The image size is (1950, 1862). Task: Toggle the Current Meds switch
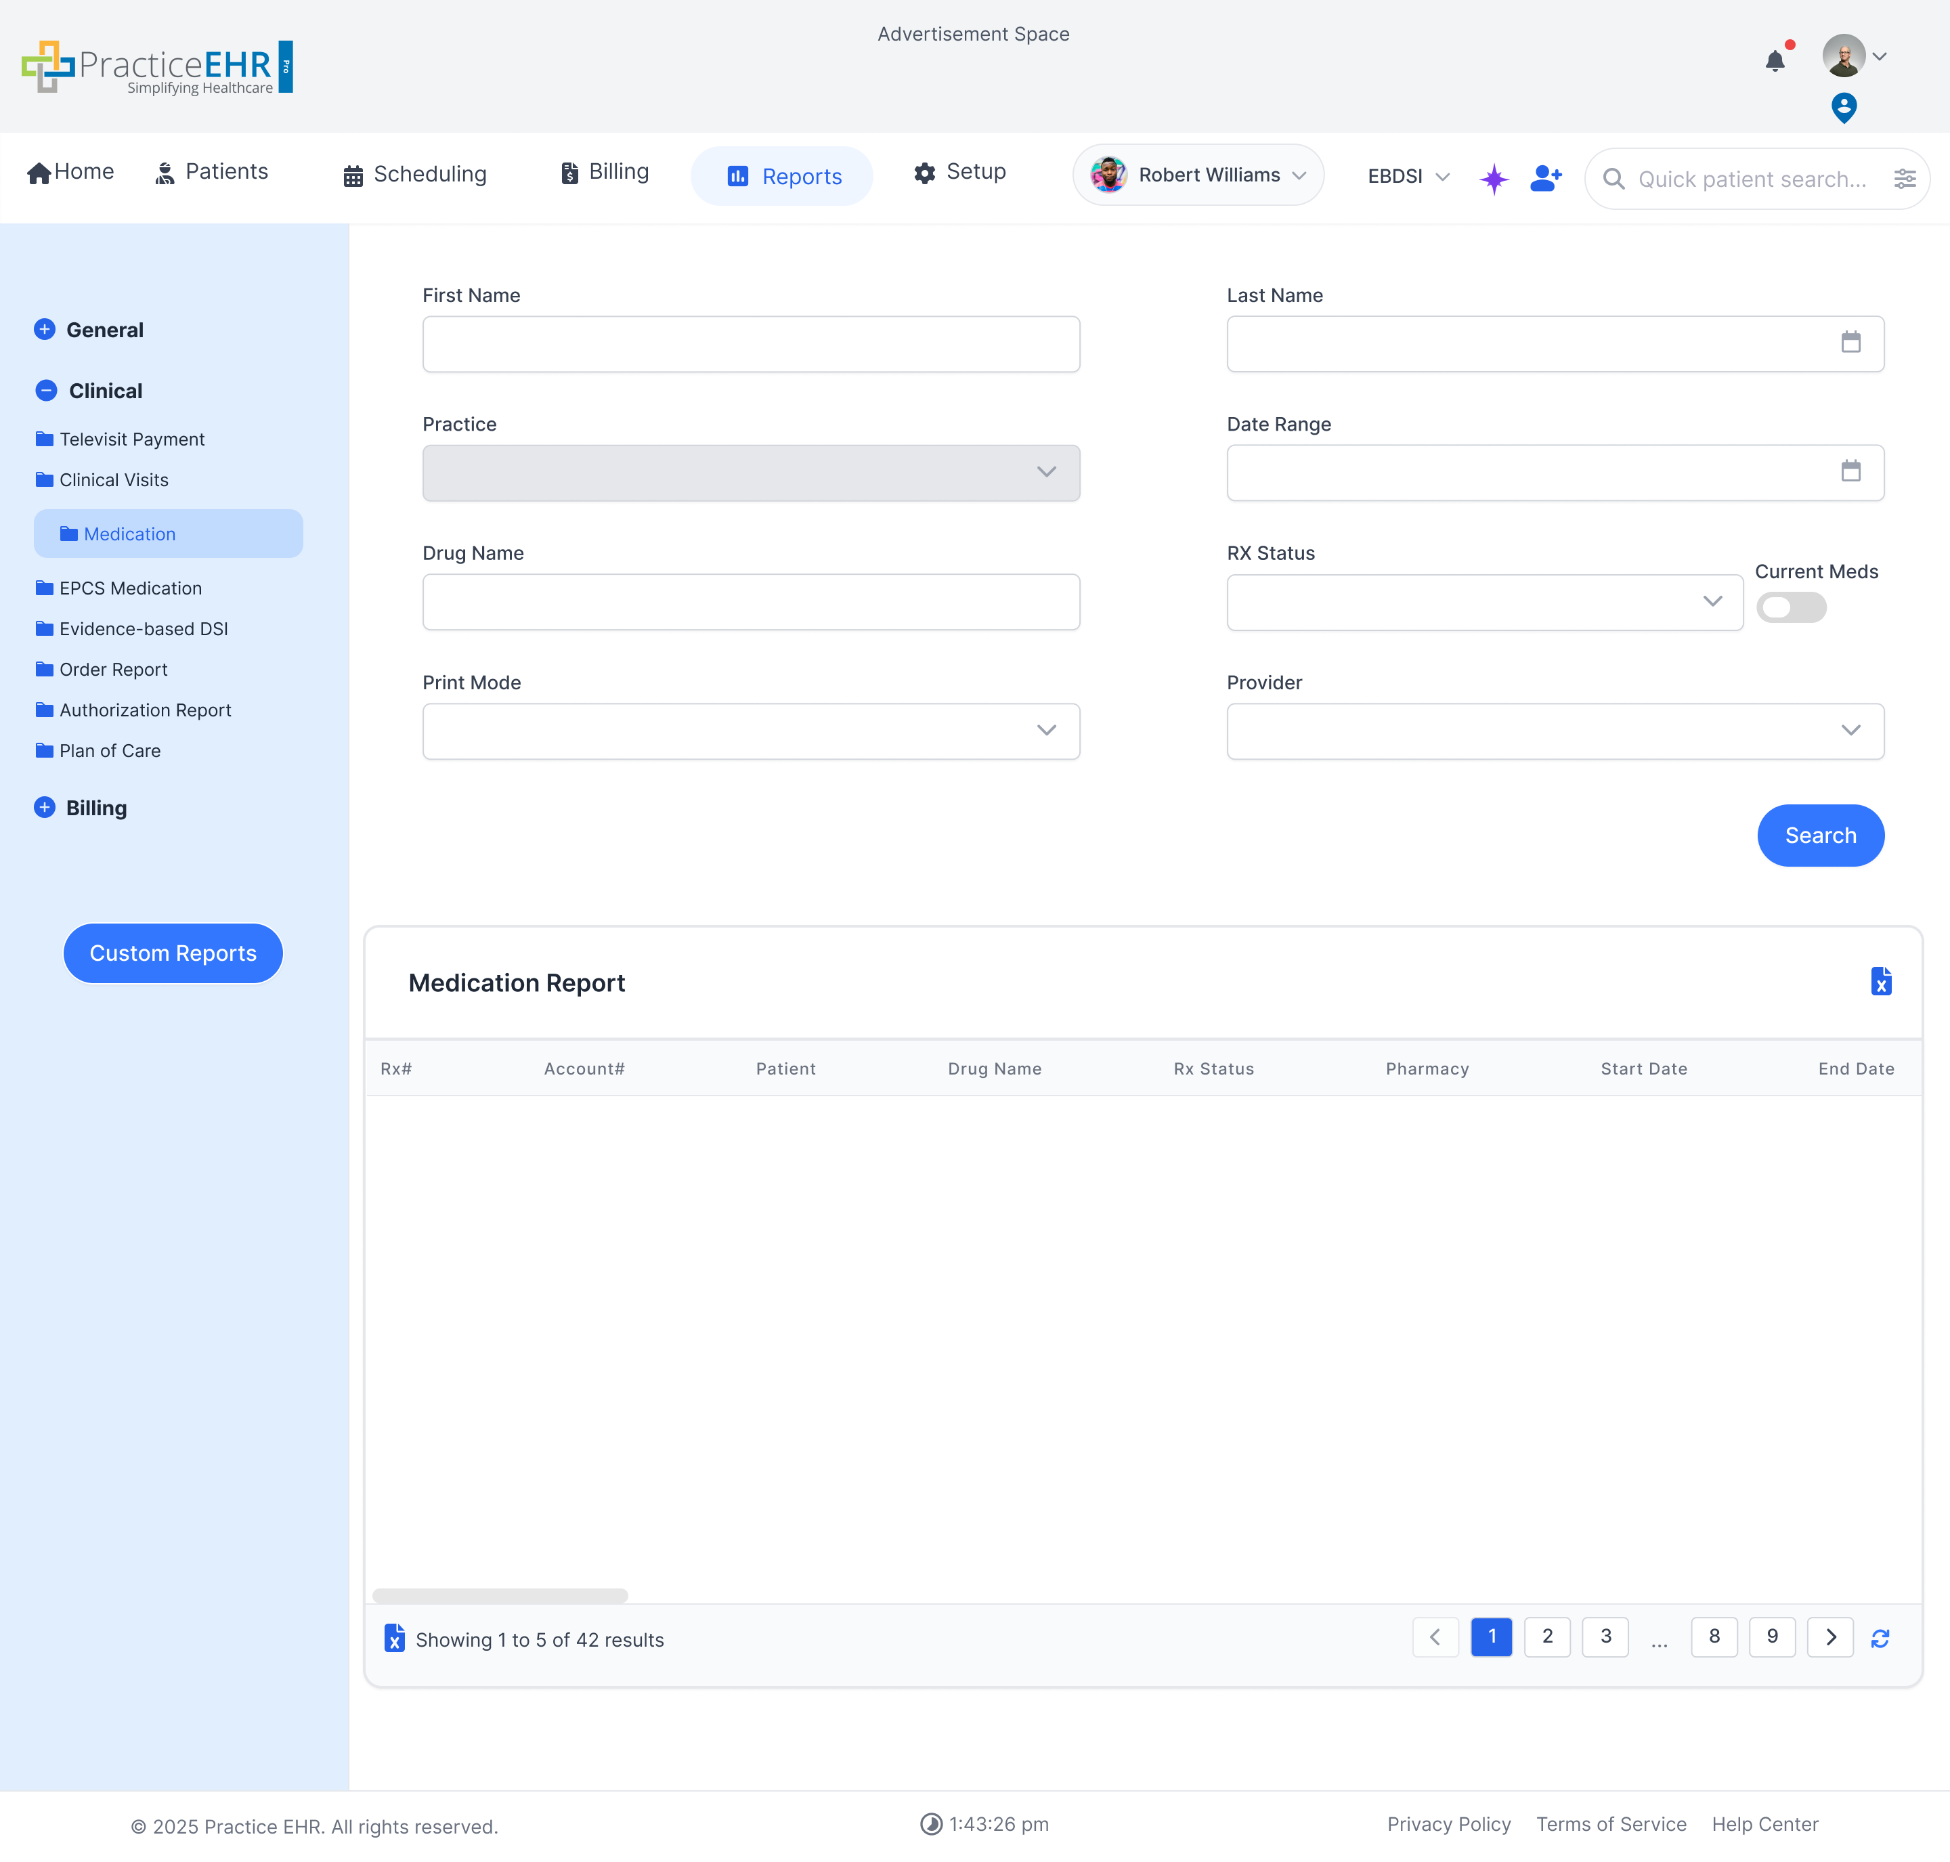1790,607
